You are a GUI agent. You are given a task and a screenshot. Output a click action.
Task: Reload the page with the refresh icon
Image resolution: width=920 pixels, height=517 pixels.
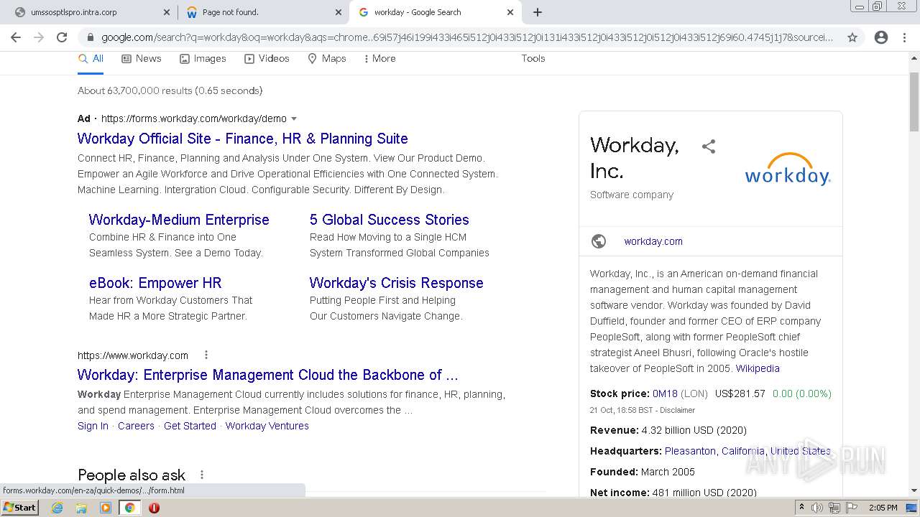click(x=62, y=37)
